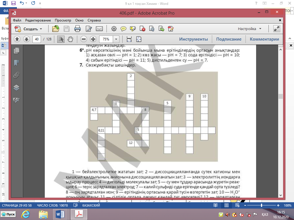Open the Инструменты pane
This screenshot has width=294, height=220.
click(194, 39)
